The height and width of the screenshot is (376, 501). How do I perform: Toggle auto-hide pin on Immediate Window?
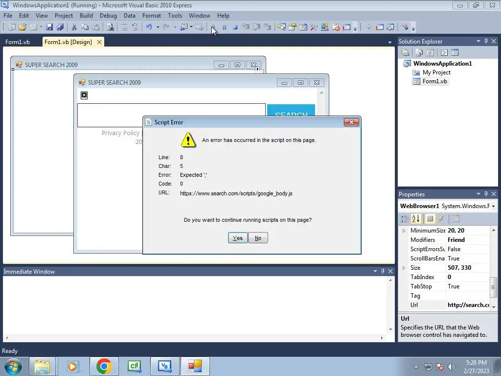pyautogui.click(x=383, y=271)
